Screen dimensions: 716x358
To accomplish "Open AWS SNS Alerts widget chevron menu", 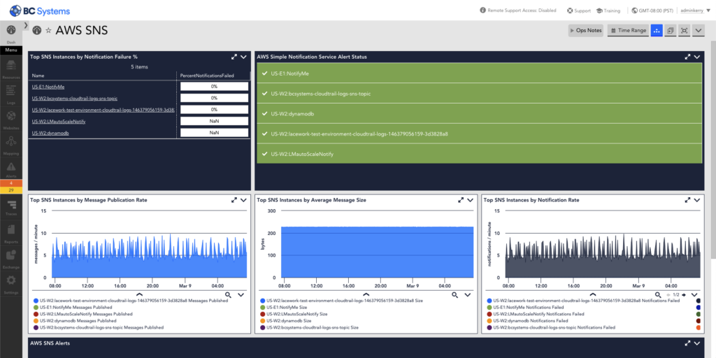I will (697, 343).
